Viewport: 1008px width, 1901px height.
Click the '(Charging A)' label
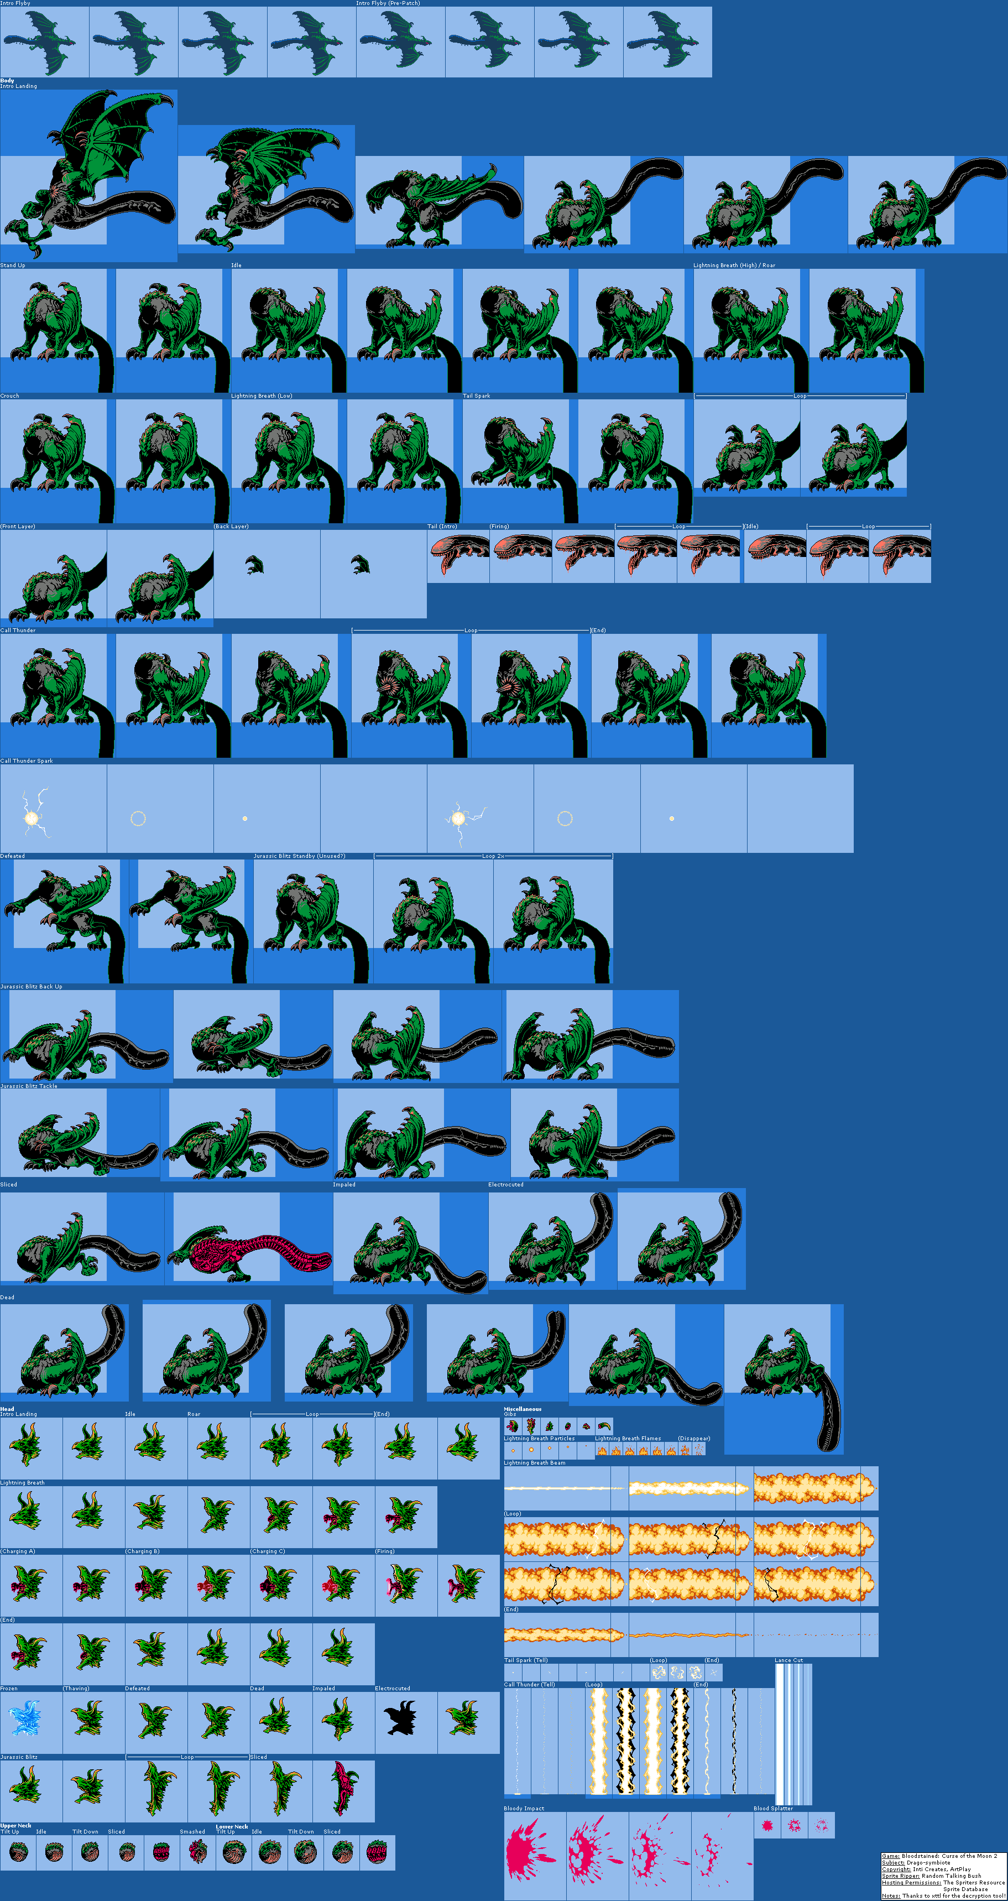(18, 1551)
